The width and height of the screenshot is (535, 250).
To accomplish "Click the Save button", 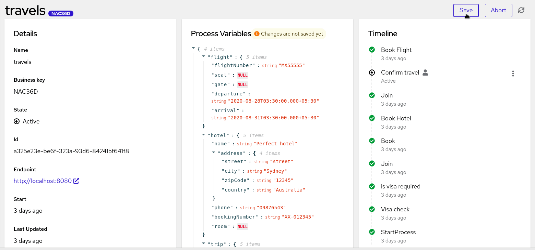I will point(466,10).
